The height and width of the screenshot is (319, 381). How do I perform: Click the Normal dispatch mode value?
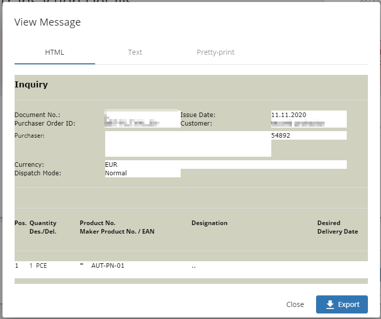(x=116, y=173)
